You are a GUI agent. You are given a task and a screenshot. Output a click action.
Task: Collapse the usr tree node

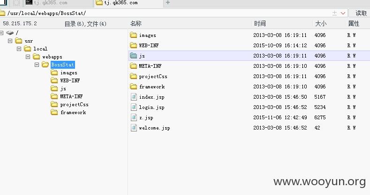pos(10,41)
